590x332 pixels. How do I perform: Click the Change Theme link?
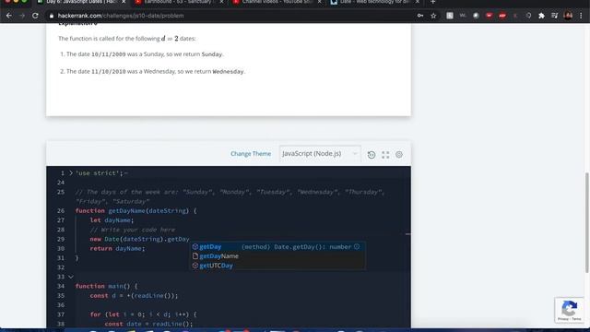pos(251,154)
